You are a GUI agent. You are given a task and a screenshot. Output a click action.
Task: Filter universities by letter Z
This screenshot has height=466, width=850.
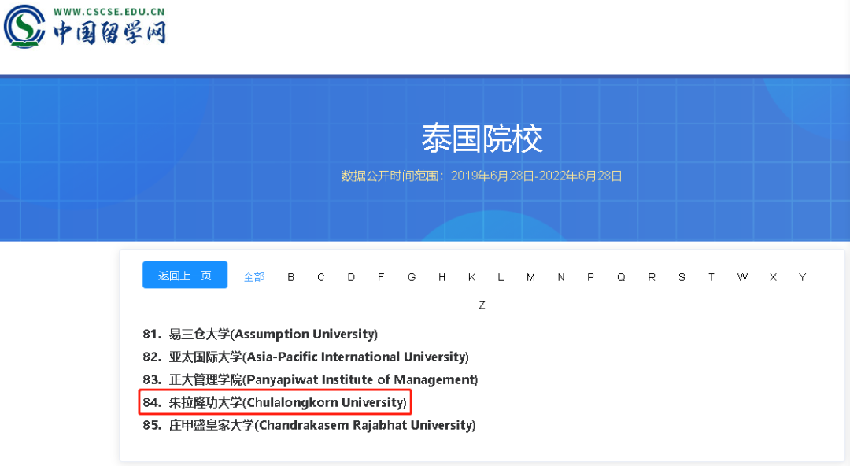482,305
